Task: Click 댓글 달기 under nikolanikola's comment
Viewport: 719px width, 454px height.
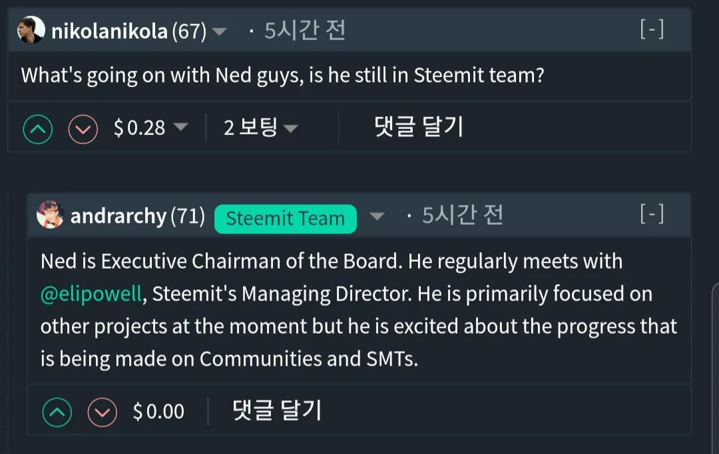Action: click(x=419, y=126)
